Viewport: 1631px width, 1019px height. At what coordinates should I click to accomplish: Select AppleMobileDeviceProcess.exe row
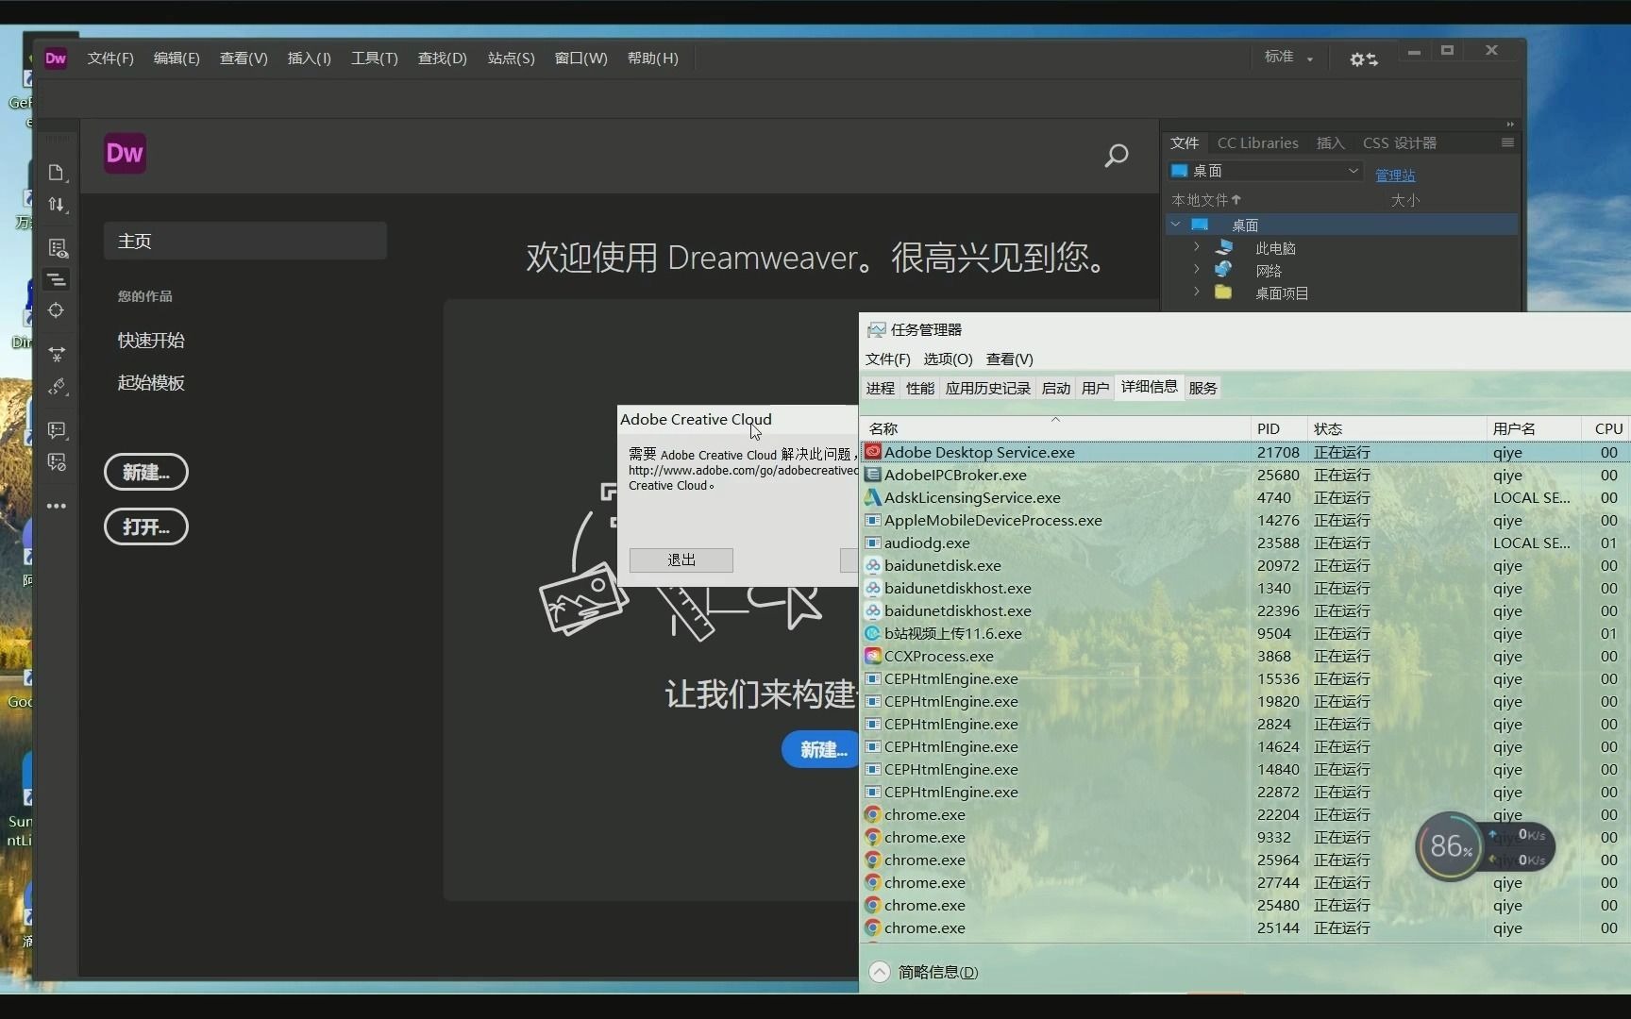click(1245, 520)
